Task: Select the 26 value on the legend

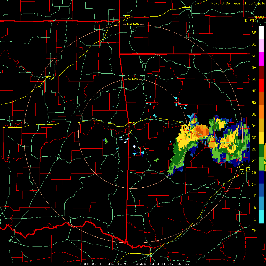Action: click(x=254, y=149)
